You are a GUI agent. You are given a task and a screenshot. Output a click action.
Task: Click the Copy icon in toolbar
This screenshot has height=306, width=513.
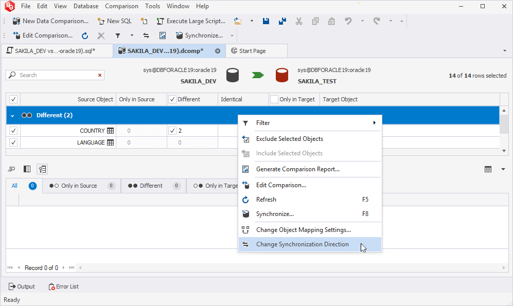coord(315,21)
